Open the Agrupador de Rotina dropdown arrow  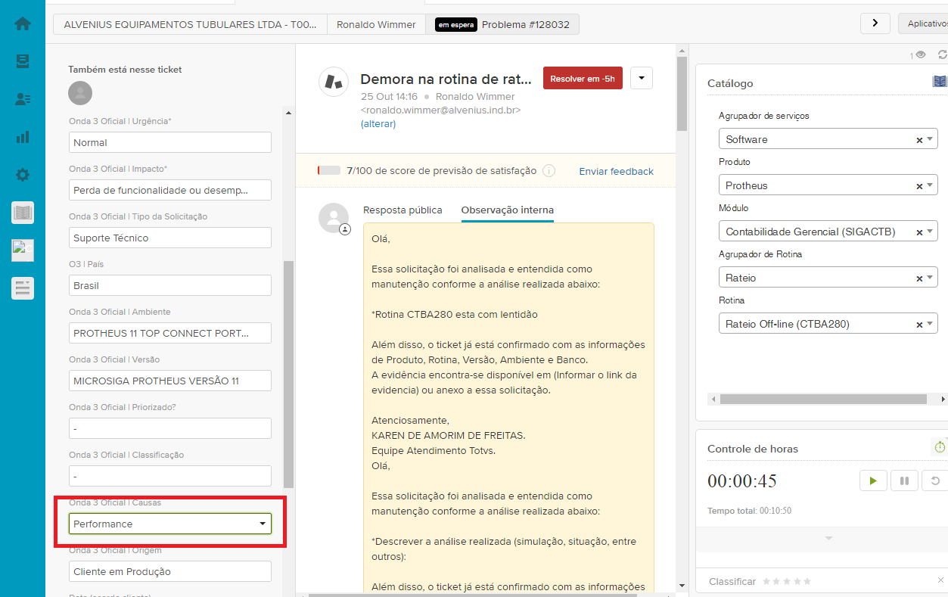point(931,278)
